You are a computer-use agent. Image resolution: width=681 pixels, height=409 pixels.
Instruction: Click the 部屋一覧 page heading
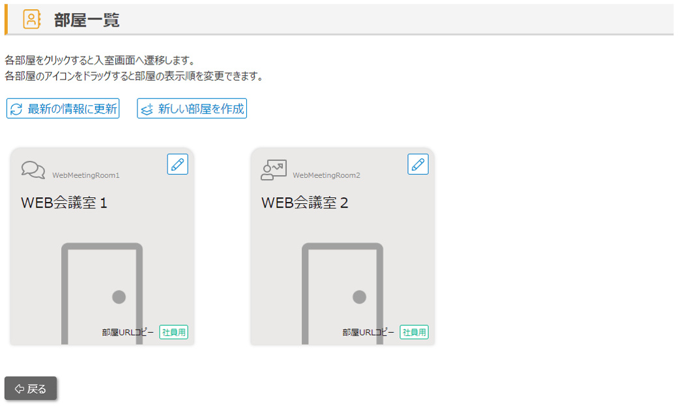87,20
